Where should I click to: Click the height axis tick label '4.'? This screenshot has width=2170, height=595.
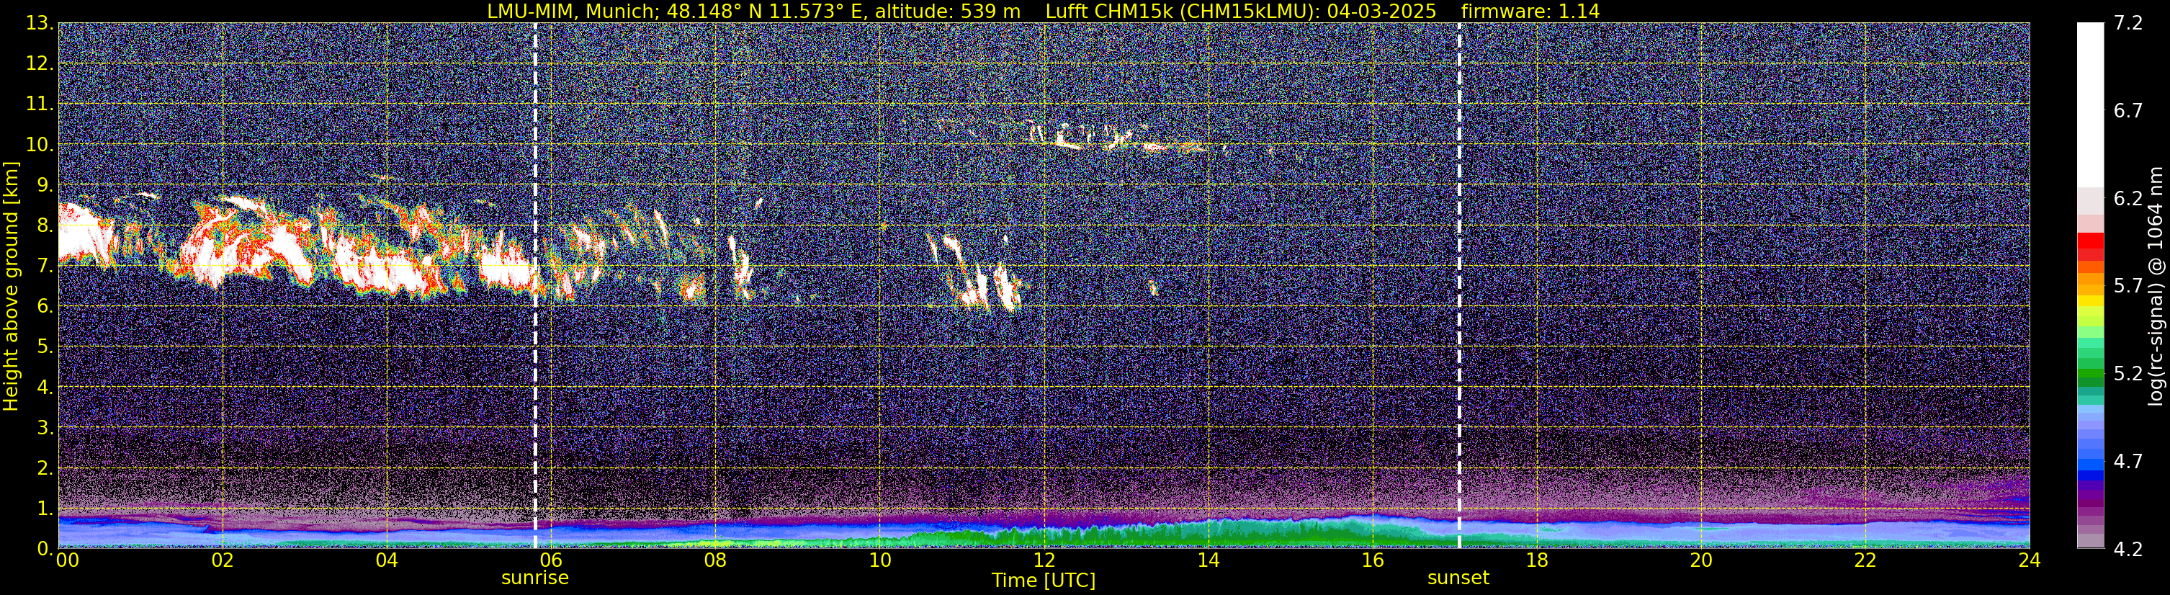(45, 387)
